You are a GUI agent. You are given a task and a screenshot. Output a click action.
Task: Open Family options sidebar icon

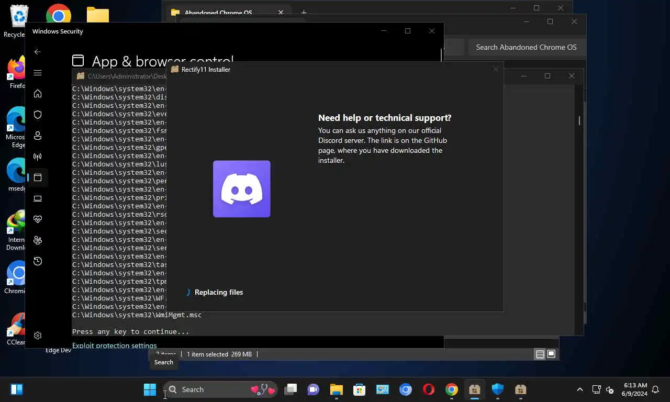pos(37,240)
